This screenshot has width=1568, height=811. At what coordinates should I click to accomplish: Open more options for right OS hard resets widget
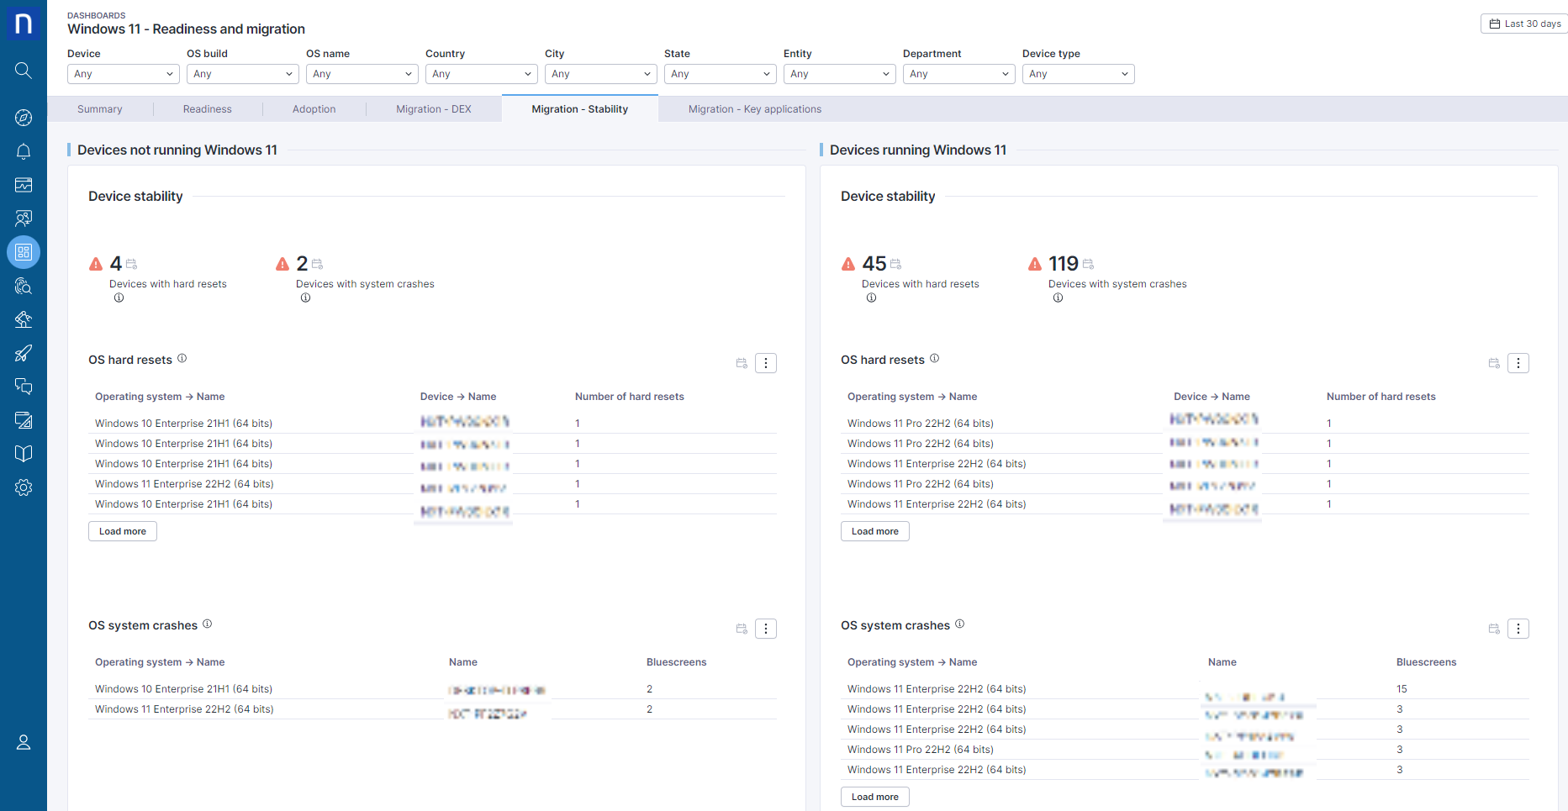[1518, 363]
